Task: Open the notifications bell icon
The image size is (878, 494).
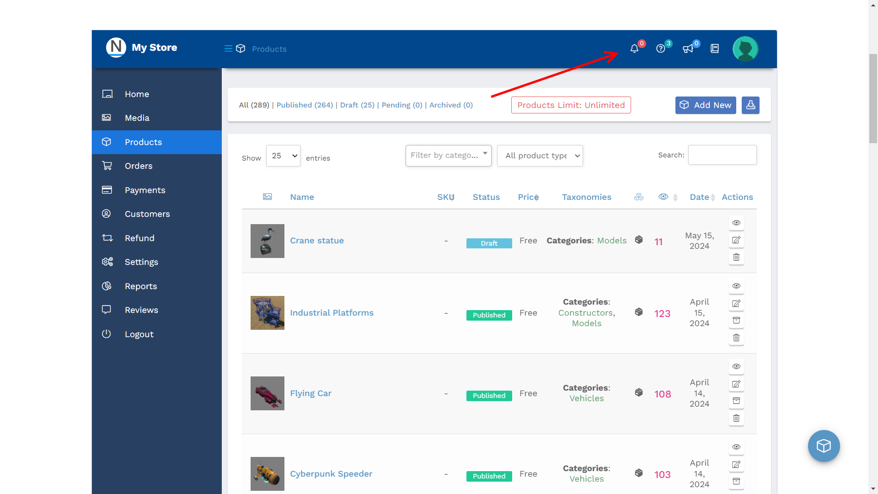Action: tap(634, 48)
